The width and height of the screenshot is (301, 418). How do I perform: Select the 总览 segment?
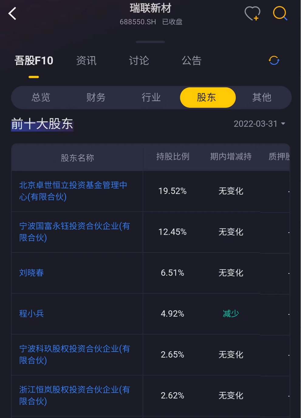(41, 97)
